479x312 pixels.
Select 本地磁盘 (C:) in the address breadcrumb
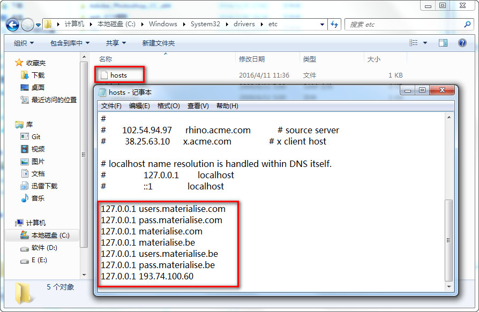point(116,24)
